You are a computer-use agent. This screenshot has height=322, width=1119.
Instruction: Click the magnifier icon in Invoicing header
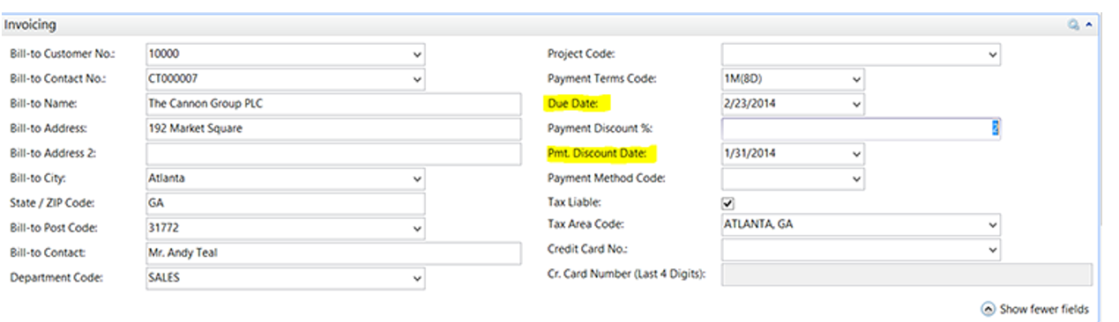click(1073, 26)
